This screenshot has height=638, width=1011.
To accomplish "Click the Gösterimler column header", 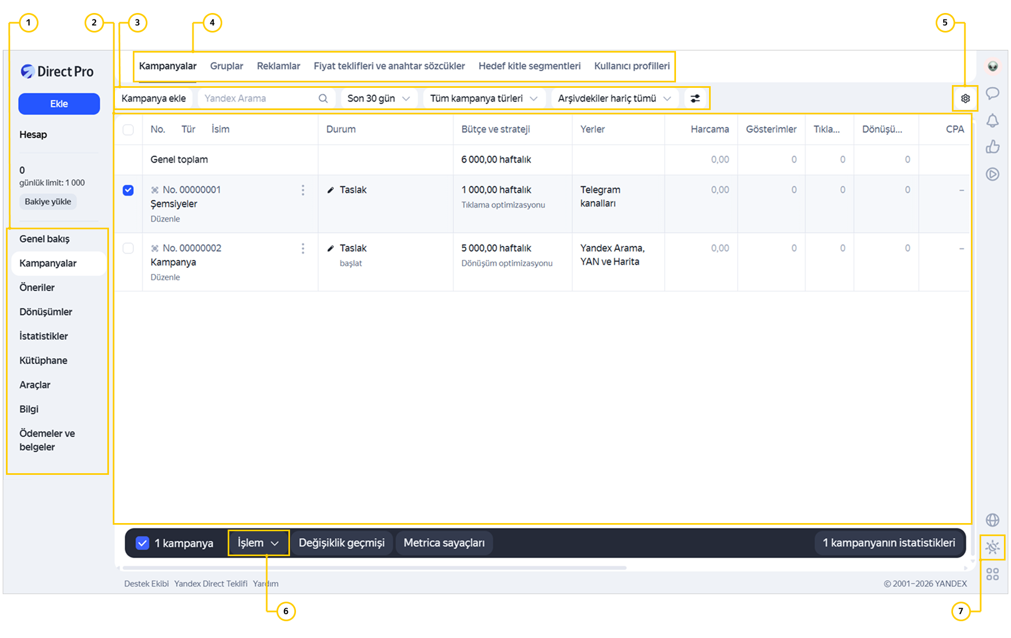I will (771, 130).
